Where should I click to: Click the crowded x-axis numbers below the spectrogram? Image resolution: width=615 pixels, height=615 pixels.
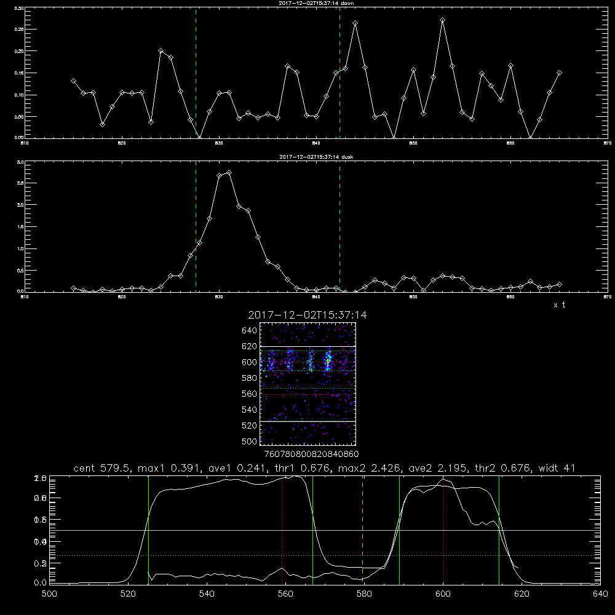click(x=311, y=454)
